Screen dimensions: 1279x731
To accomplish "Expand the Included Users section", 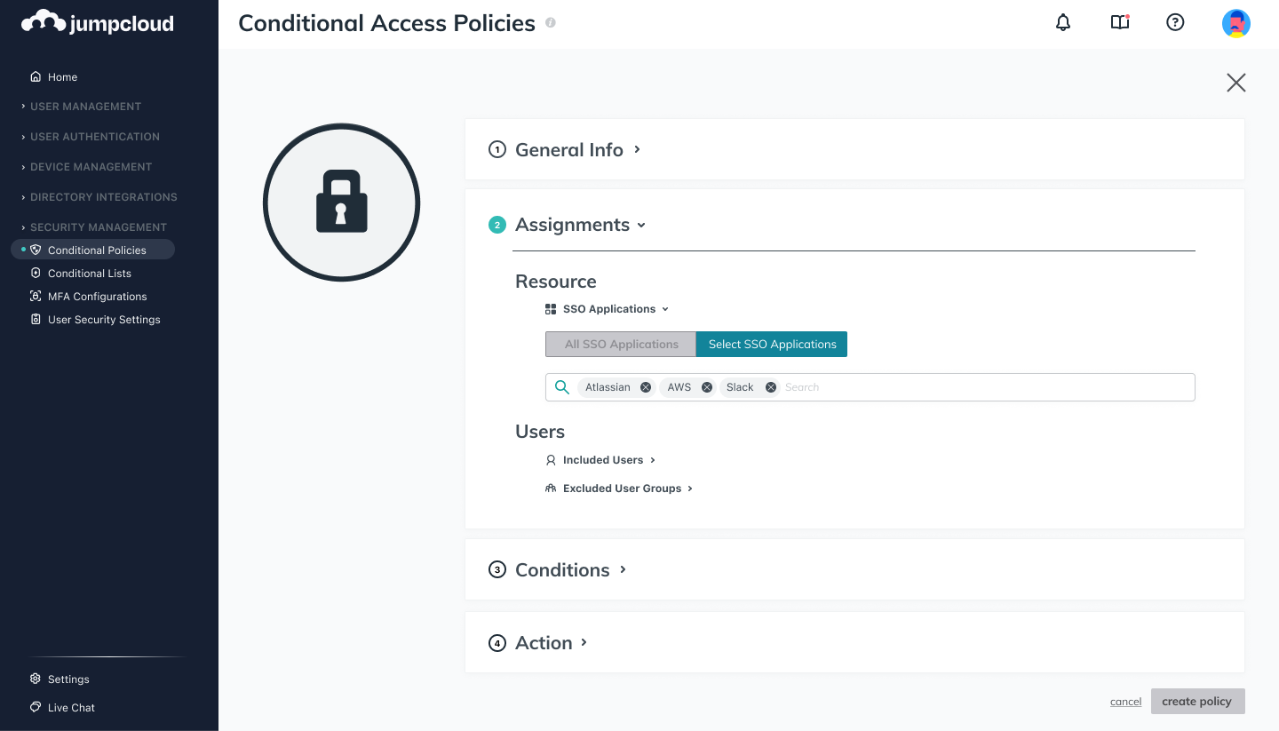I will tap(603, 460).
